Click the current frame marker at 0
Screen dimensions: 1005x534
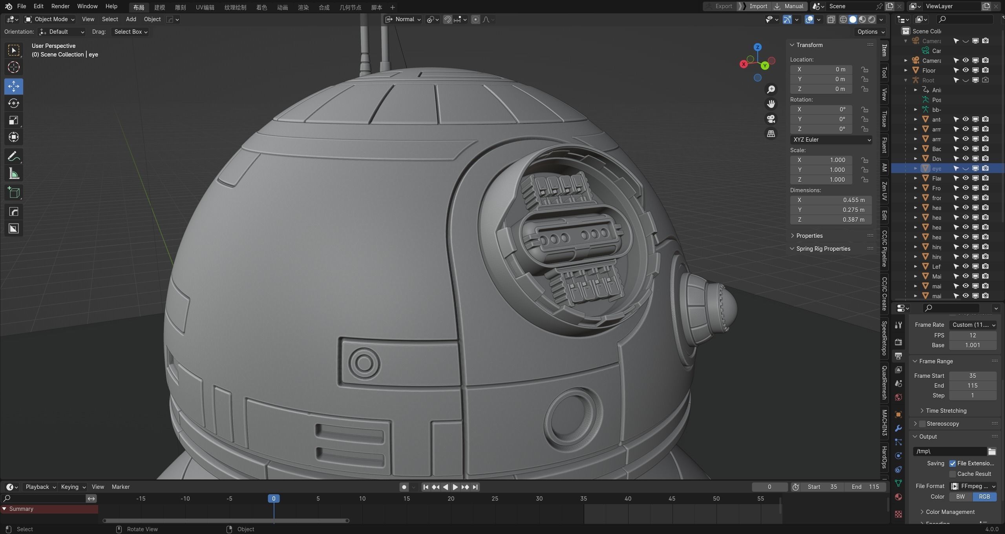274,499
